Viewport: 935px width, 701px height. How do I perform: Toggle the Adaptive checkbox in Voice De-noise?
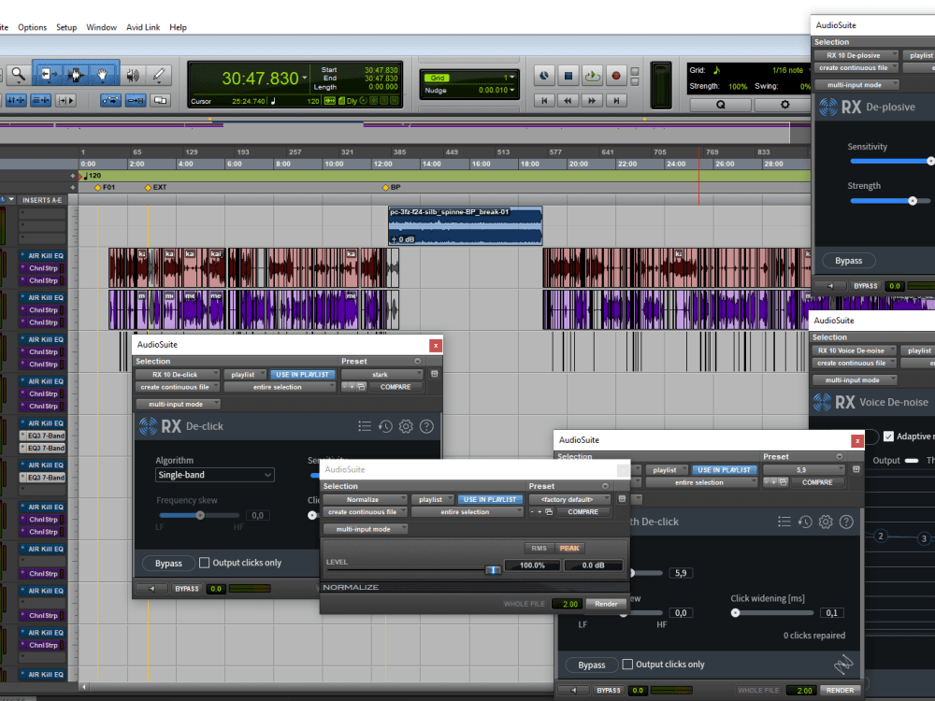click(888, 436)
